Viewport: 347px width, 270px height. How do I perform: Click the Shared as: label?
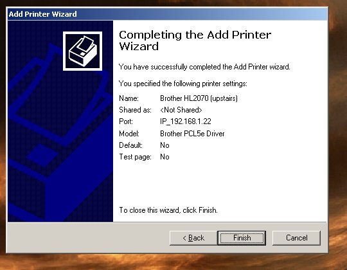pyautogui.click(x=135, y=110)
